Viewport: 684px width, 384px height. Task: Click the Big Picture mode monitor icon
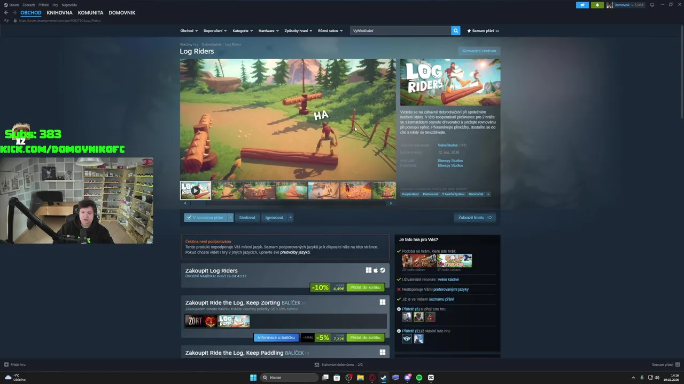(x=652, y=5)
